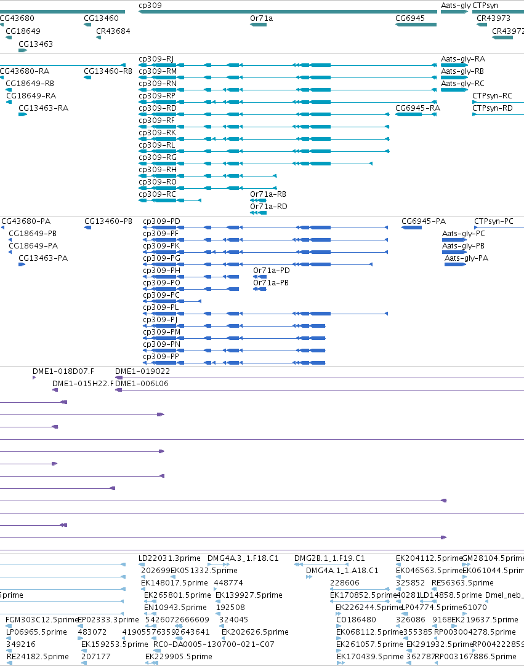
Task: Click EST RE24182.5prime
Action: pos(38,656)
